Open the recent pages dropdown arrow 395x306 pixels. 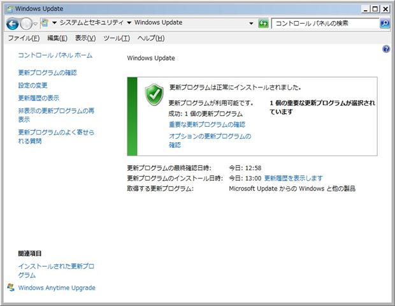(36, 24)
